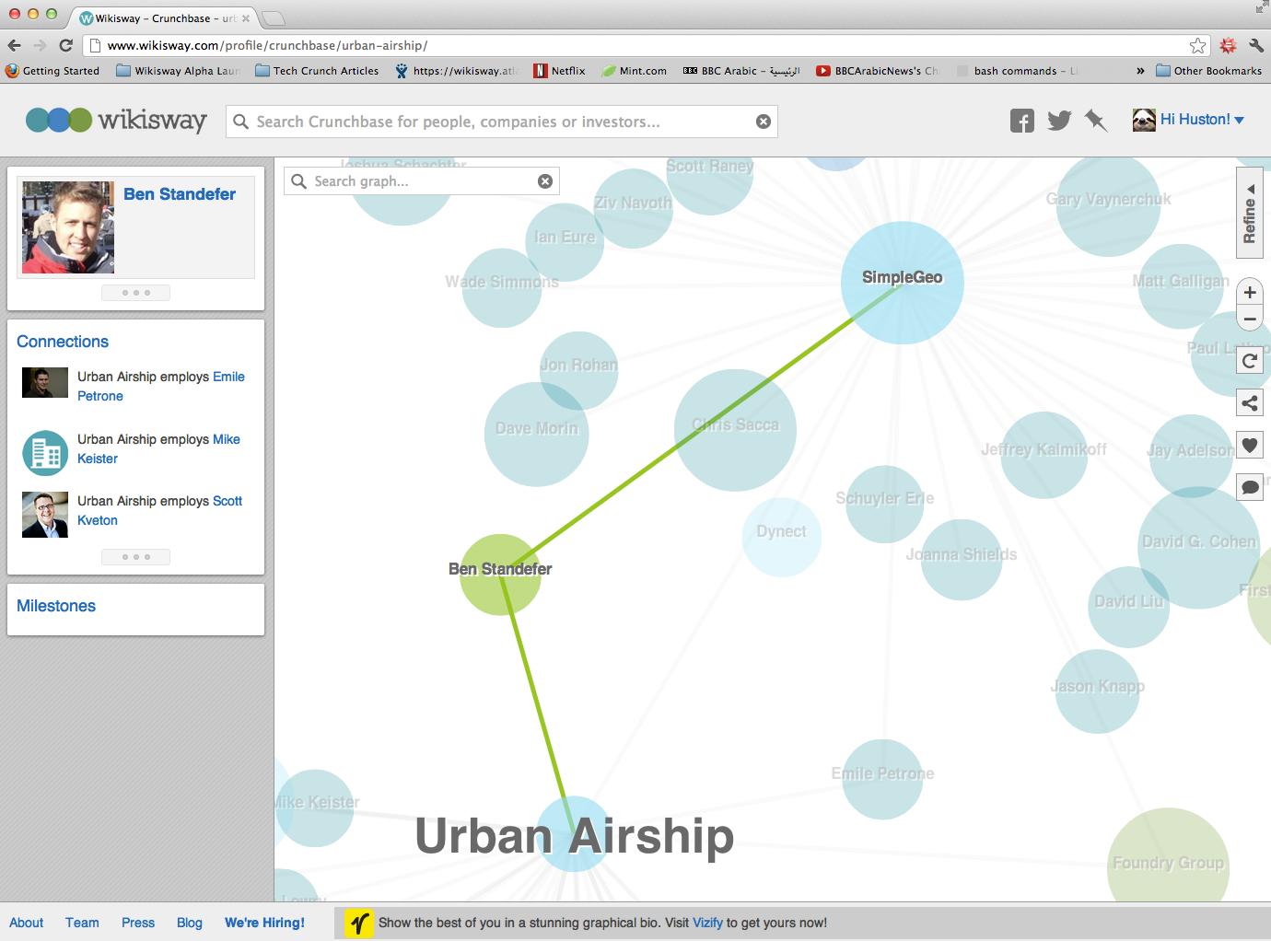Screen dimensions: 1271x941
Task: Click the Facebook share icon
Action: point(1021,121)
